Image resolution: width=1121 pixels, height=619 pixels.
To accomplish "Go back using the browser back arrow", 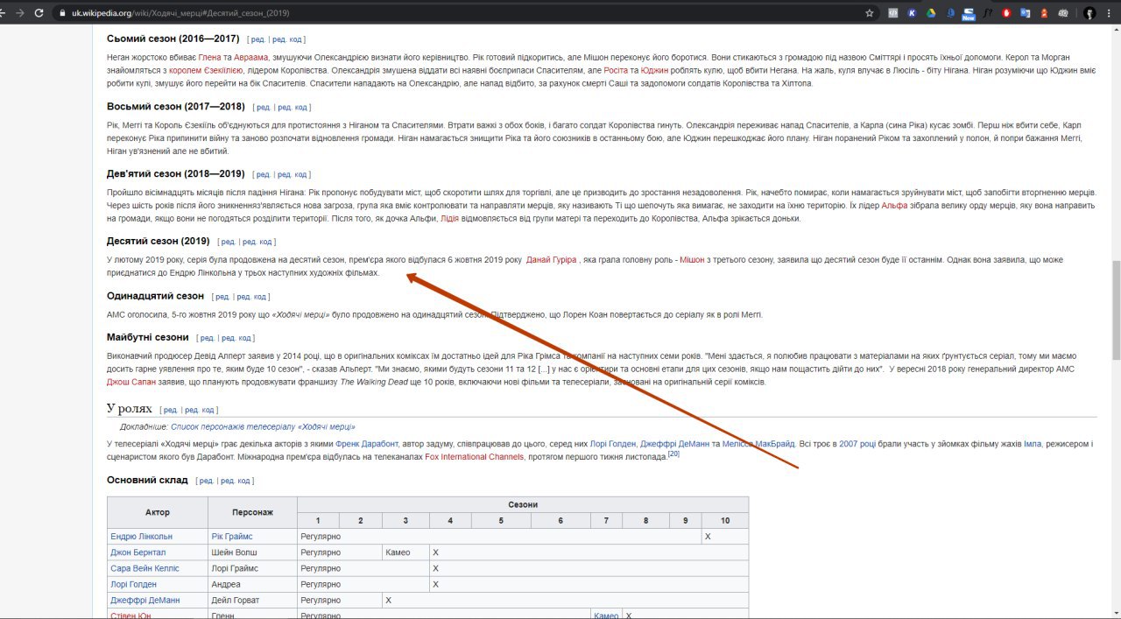I will [4, 13].
